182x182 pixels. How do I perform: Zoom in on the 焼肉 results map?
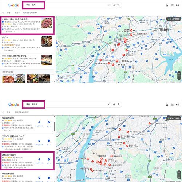(179, 74)
